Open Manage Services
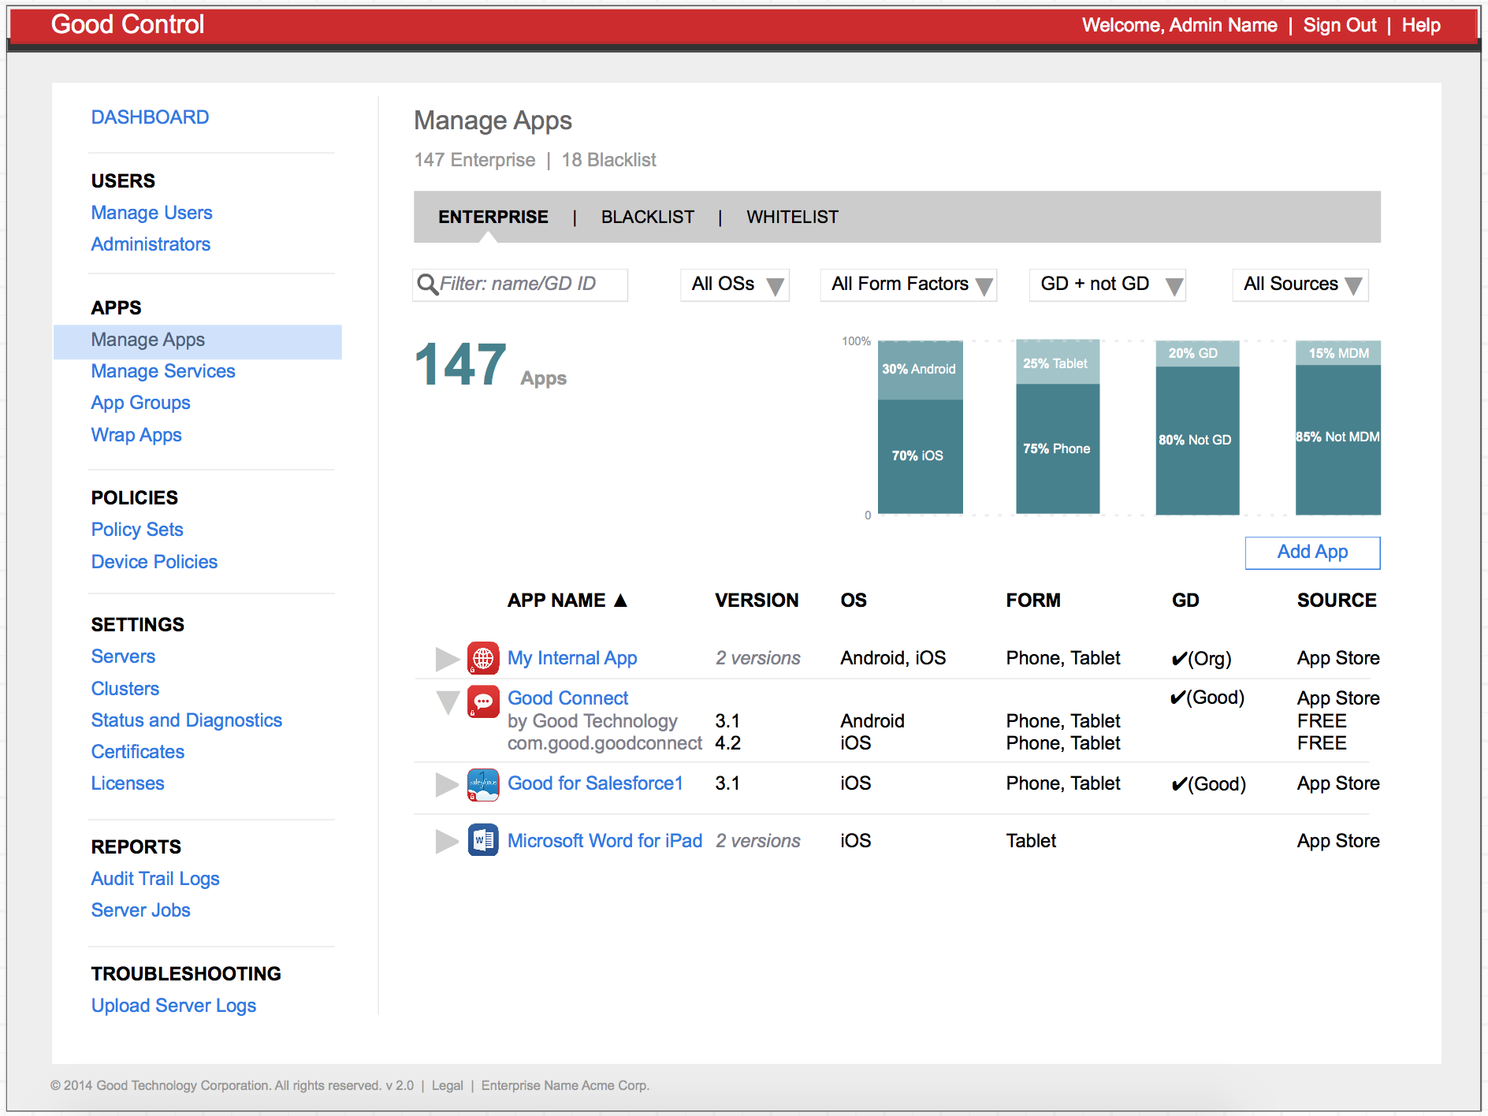1488x1116 pixels. [x=163, y=371]
